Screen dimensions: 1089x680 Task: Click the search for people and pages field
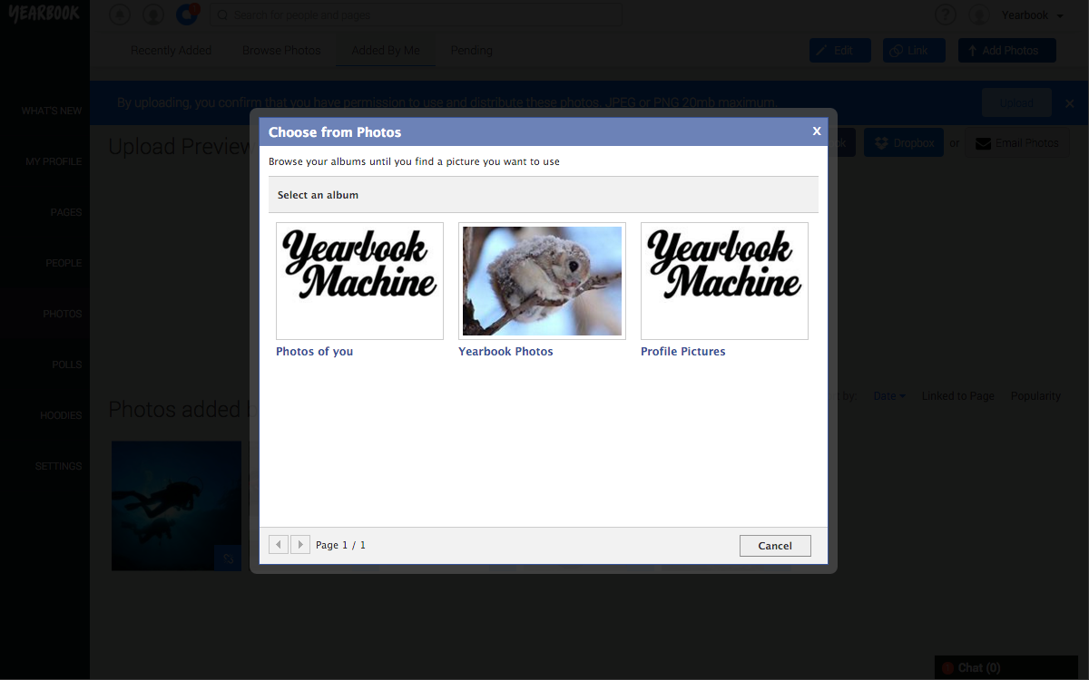click(416, 15)
